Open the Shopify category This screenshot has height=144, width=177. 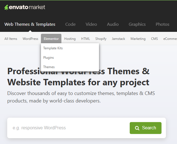point(101,39)
